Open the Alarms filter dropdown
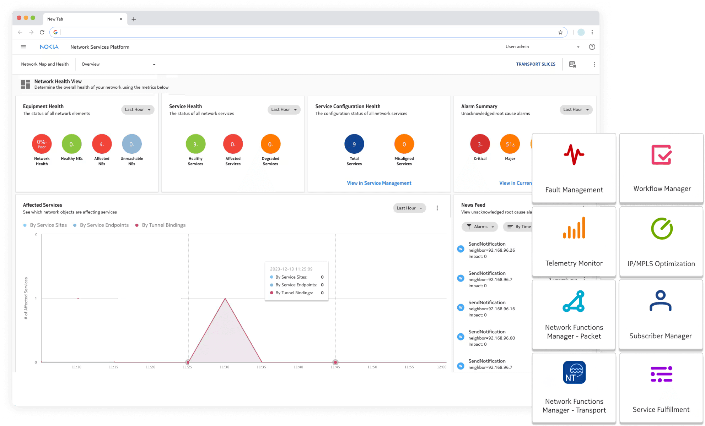Screen dimensions: 705x426 coord(480,226)
